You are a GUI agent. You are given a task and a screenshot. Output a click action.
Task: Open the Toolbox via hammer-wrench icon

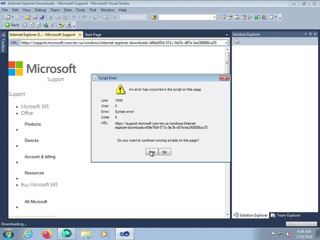click(x=250, y=17)
